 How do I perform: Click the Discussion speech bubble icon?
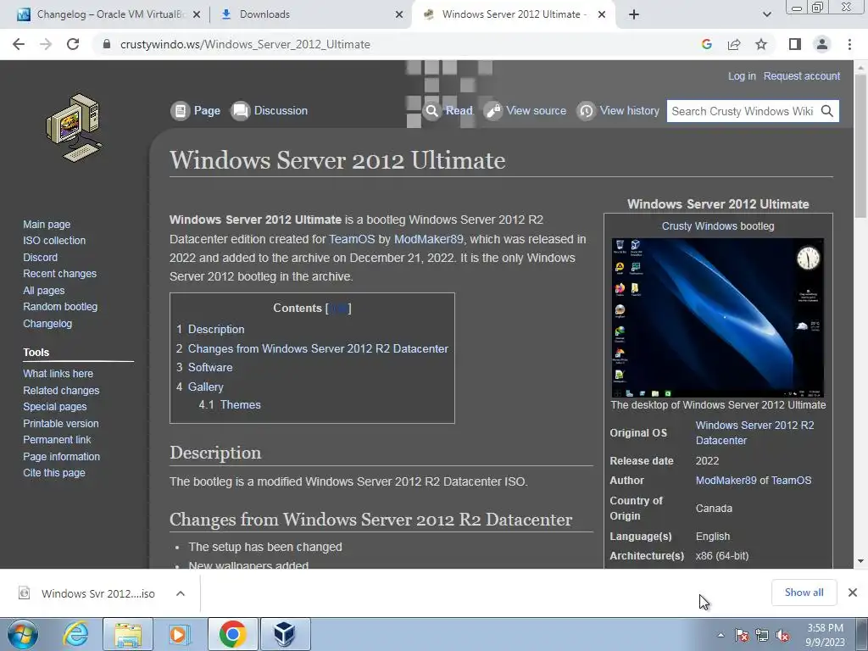tap(240, 111)
